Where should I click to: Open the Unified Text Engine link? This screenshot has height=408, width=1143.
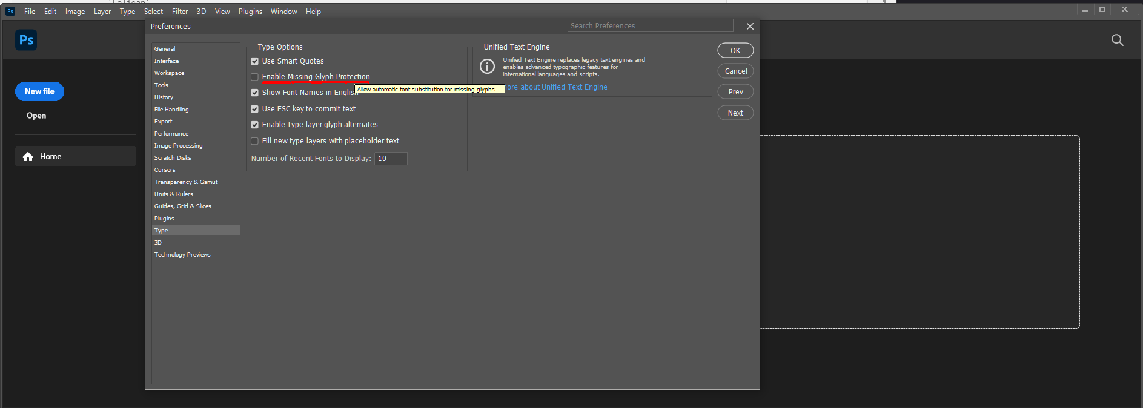coord(556,87)
